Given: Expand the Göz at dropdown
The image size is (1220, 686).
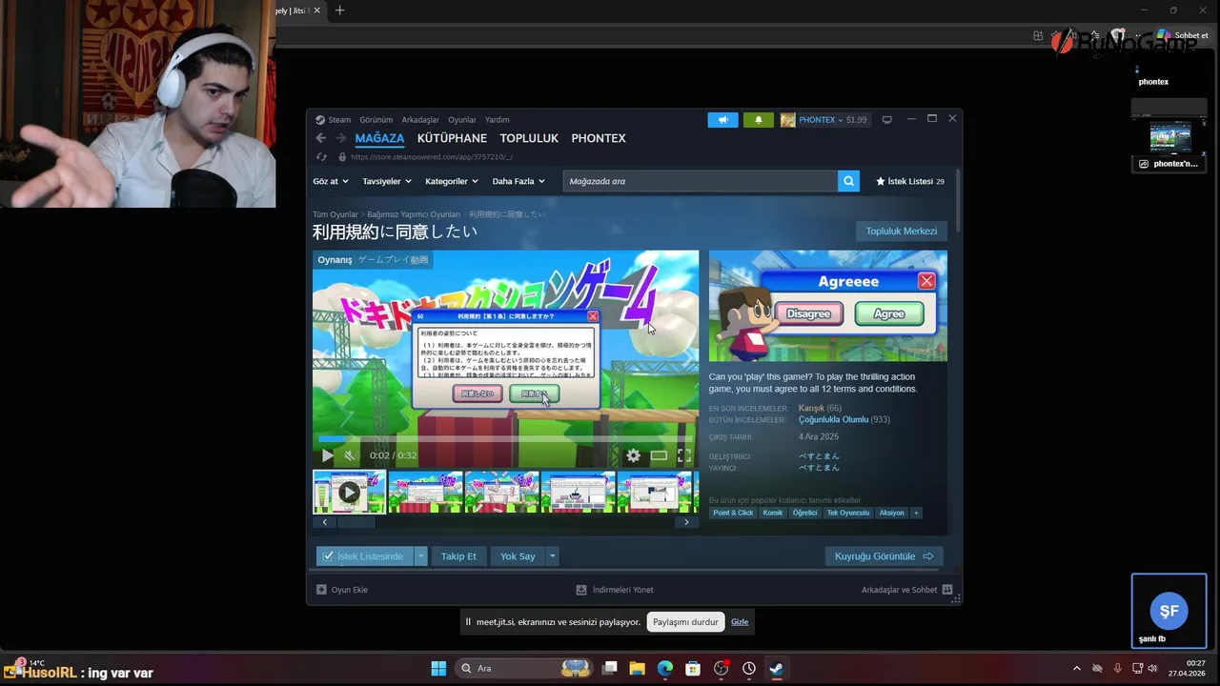Looking at the screenshot, I should pyautogui.click(x=331, y=181).
